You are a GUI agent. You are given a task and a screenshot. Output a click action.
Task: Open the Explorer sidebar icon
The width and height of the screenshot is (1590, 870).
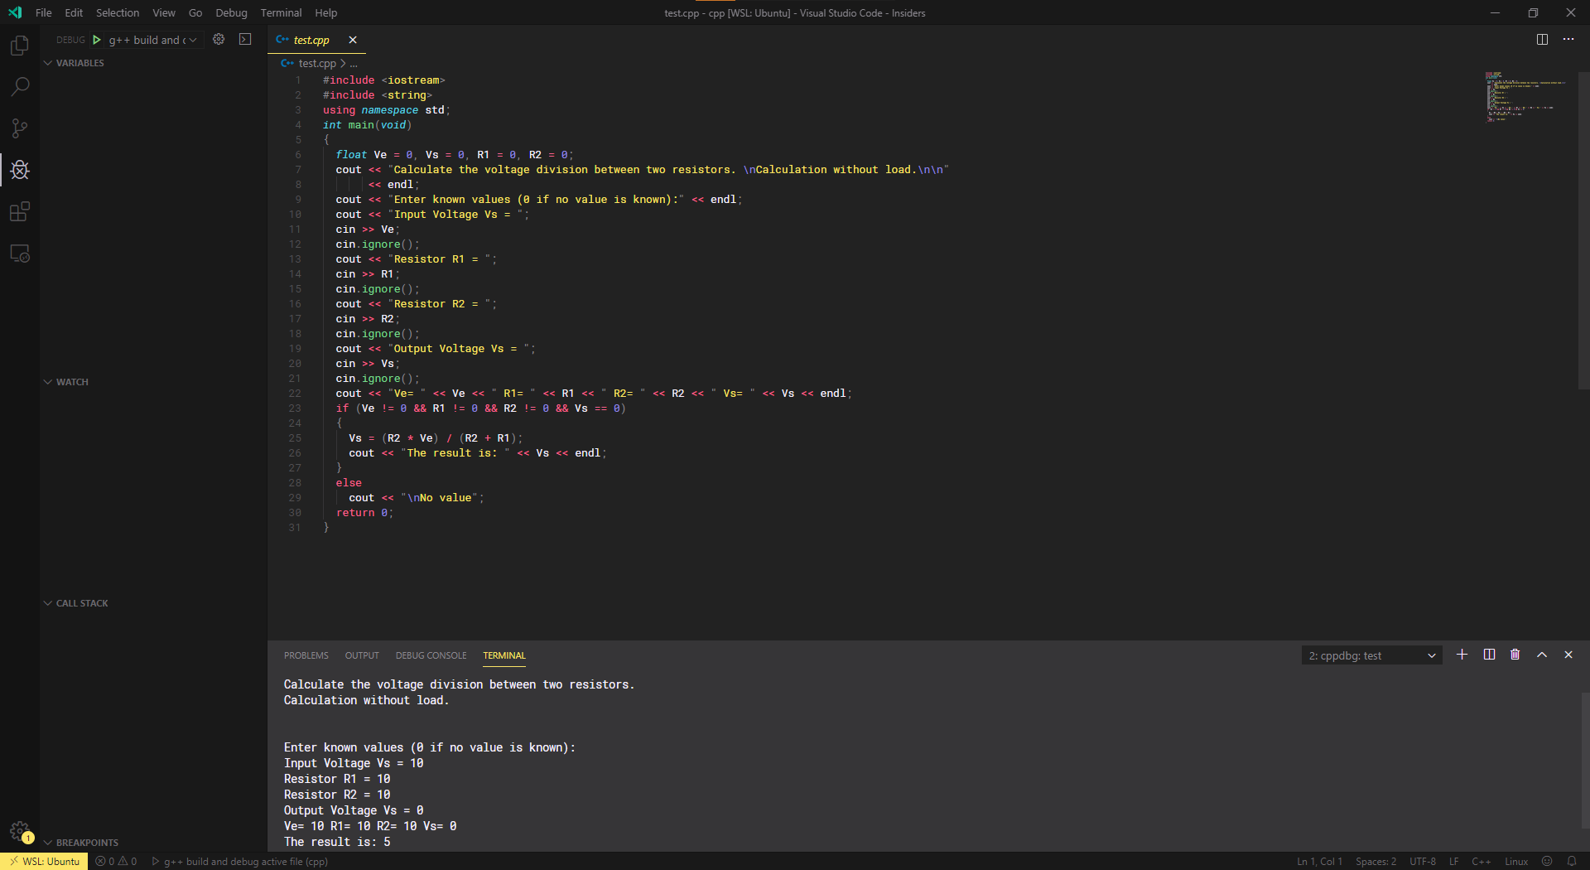click(x=19, y=46)
